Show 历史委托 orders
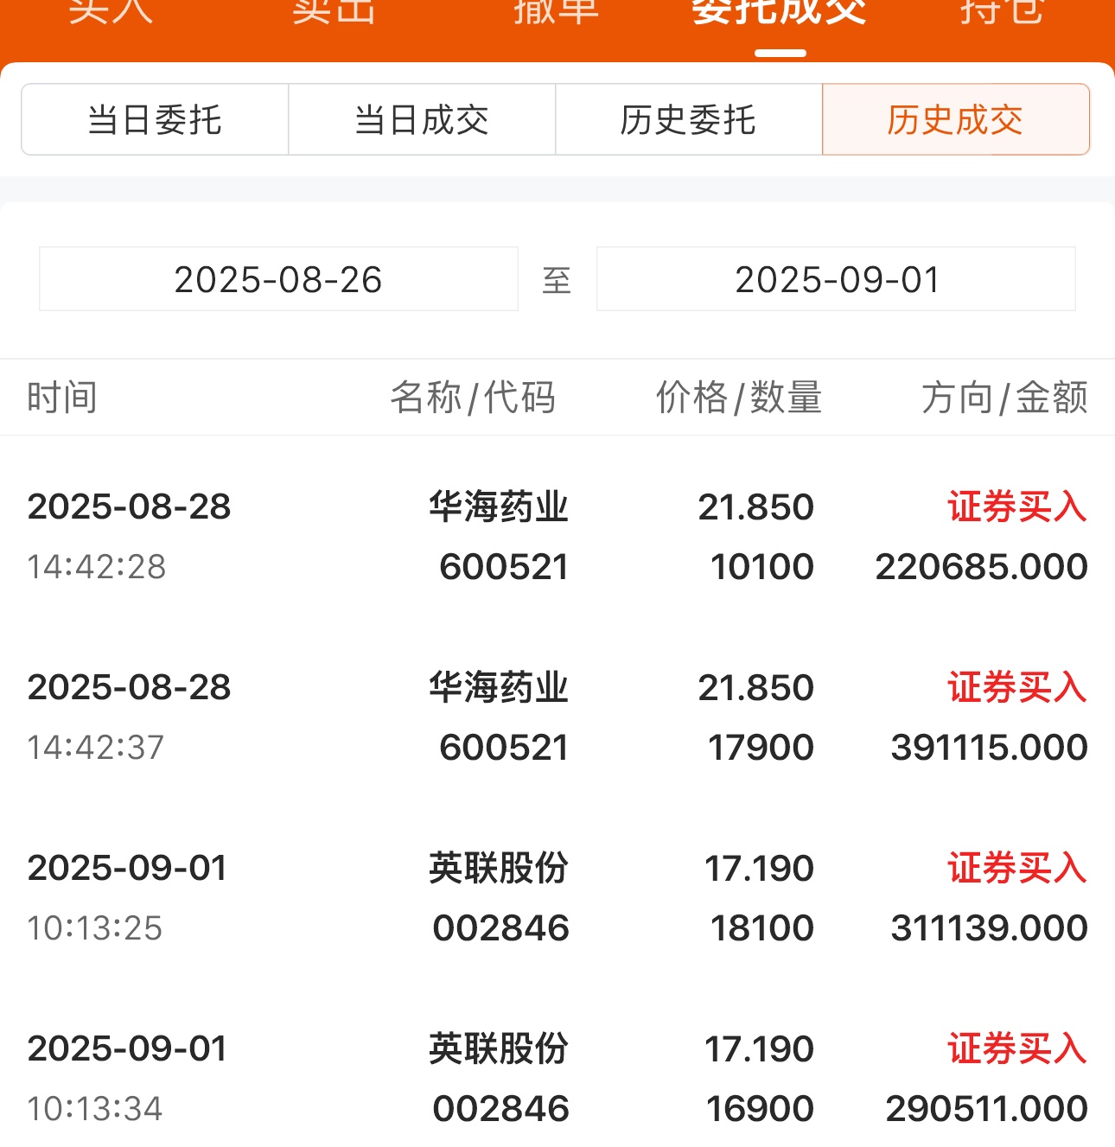 click(x=689, y=119)
